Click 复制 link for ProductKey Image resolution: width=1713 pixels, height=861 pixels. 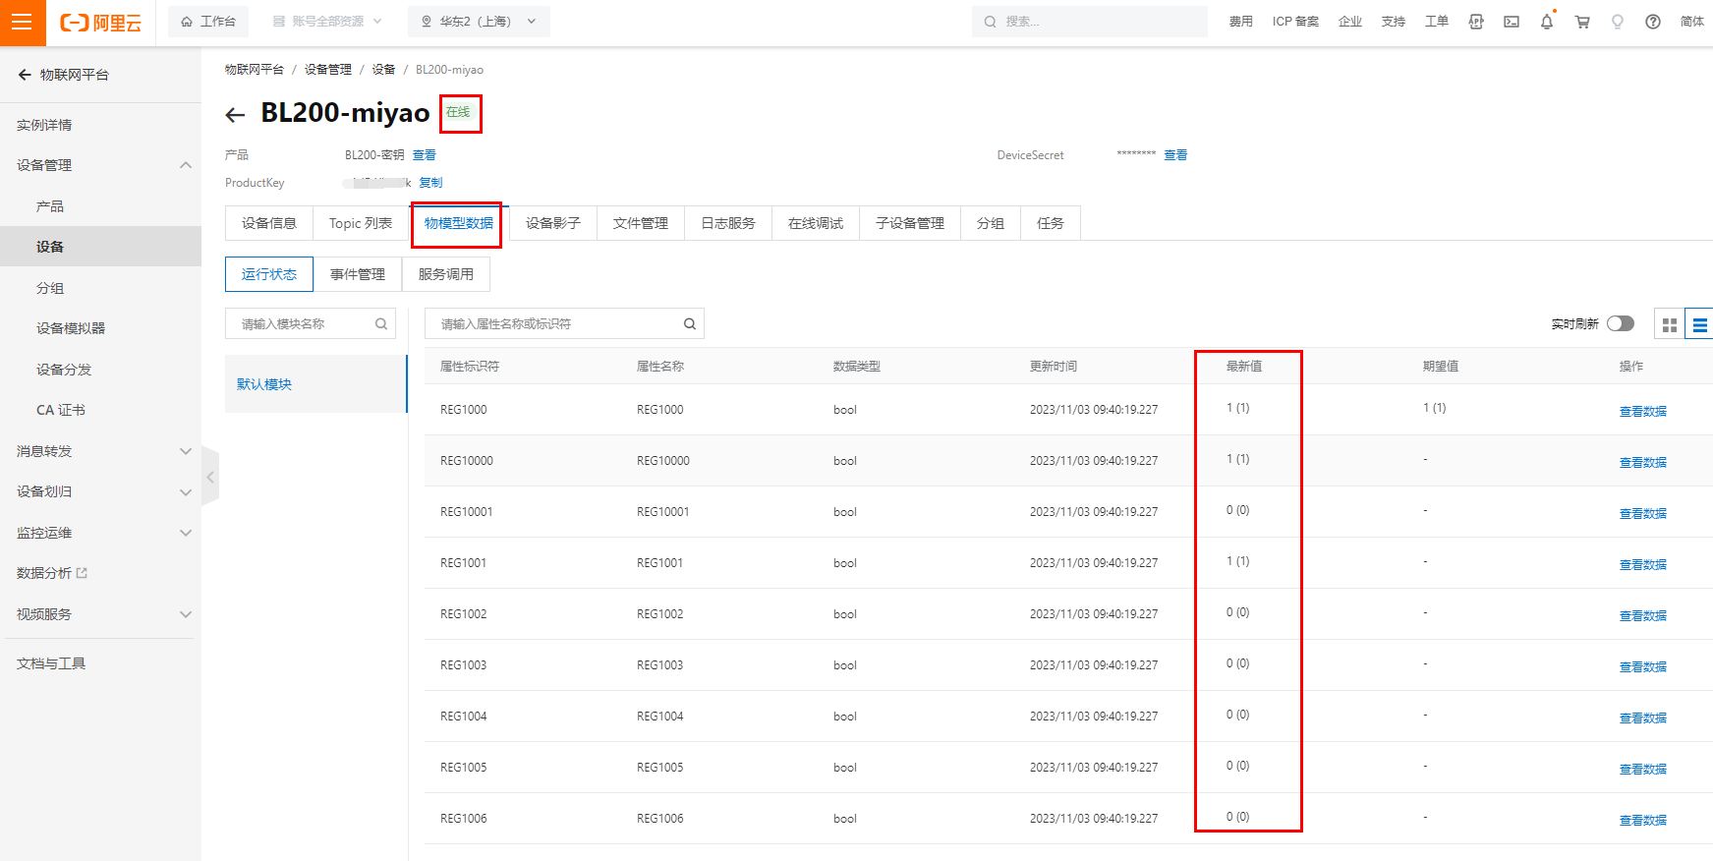(430, 183)
